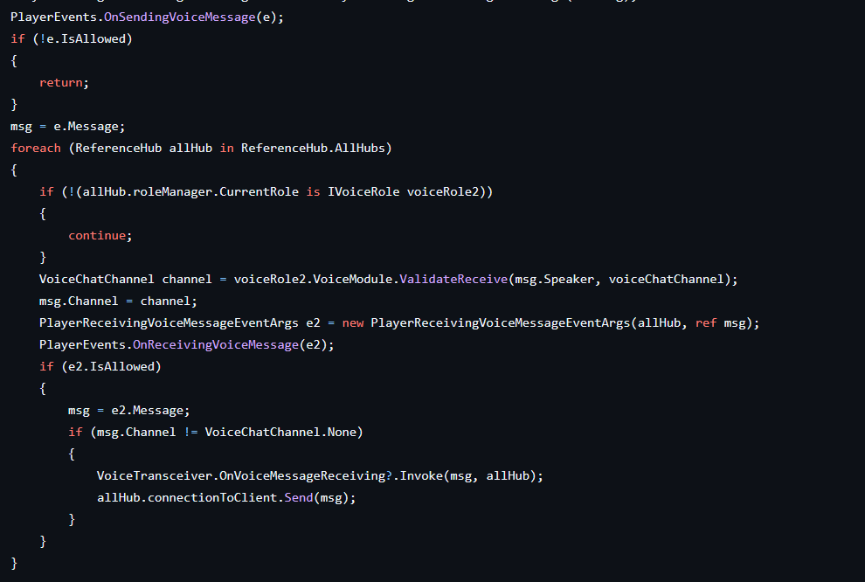
Task: Click 'VoiceChatChannel channel' declaration
Action: (125, 279)
